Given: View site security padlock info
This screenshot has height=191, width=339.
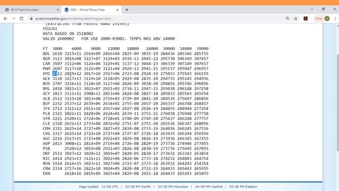Looking at the screenshot, I should 31,19.
